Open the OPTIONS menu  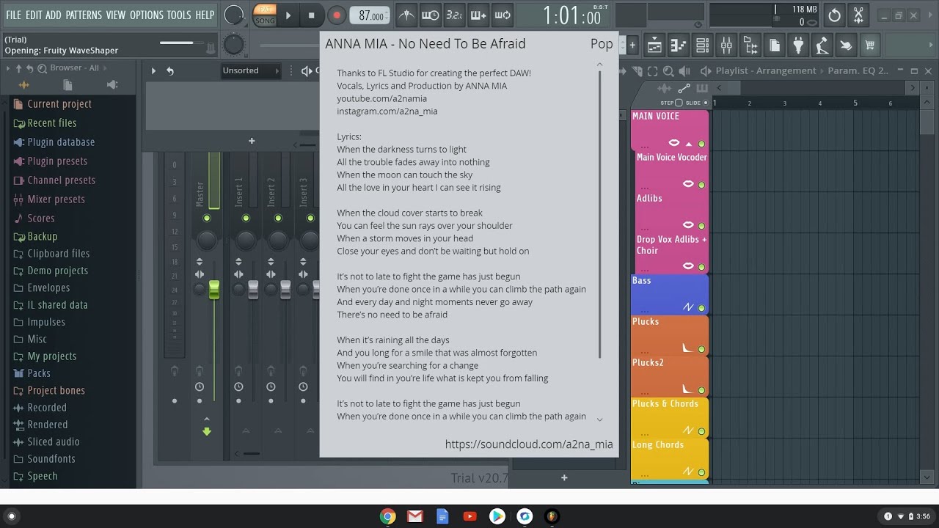point(146,15)
